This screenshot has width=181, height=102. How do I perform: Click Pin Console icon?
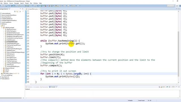(x=167, y=87)
